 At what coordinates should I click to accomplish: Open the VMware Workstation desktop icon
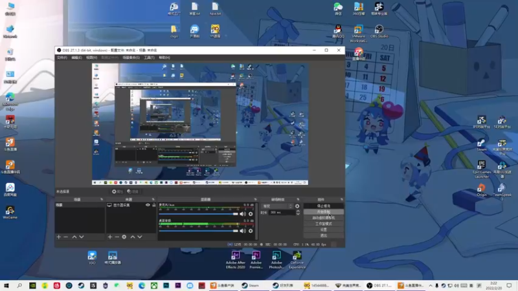coord(359,34)
